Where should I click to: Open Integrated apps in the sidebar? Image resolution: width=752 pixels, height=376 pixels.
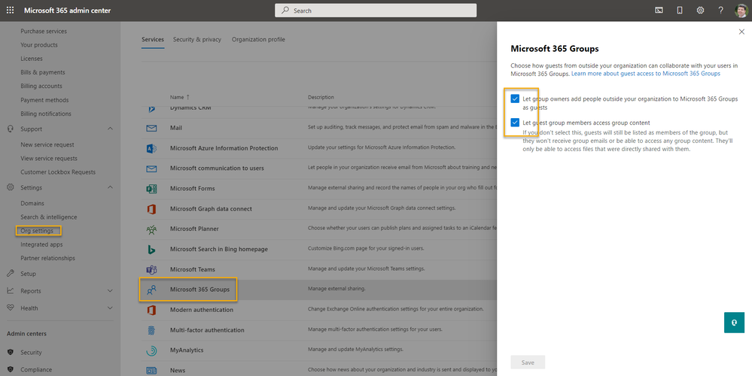[x=41, y=244]
